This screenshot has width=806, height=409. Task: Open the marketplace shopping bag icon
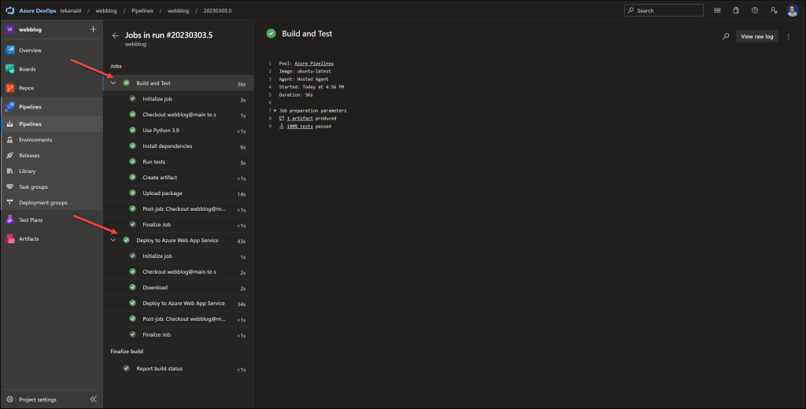(x=736, y=10)
